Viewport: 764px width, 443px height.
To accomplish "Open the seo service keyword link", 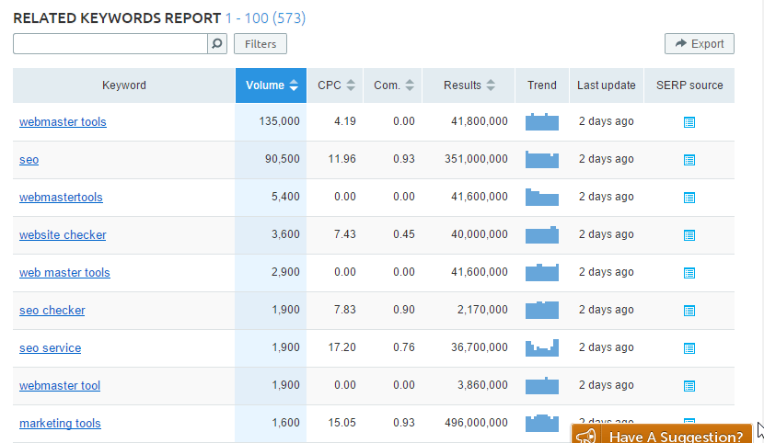I will tap(51, 348).
